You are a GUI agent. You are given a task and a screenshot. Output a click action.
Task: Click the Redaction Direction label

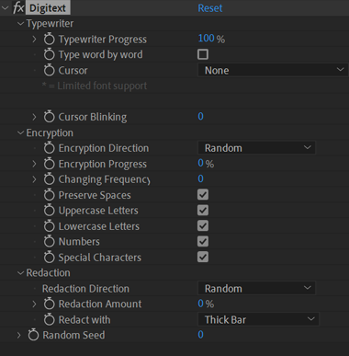click(x=85, y=289)
